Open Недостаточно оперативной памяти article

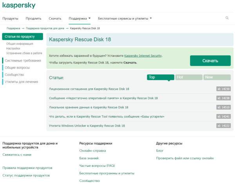click(x=103, y=98)
